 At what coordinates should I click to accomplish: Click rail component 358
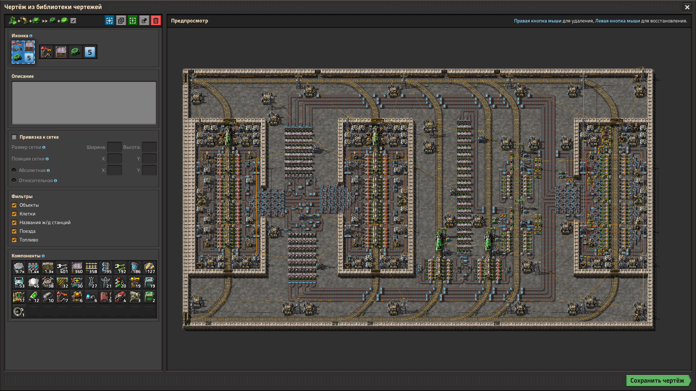pos(91,268)
